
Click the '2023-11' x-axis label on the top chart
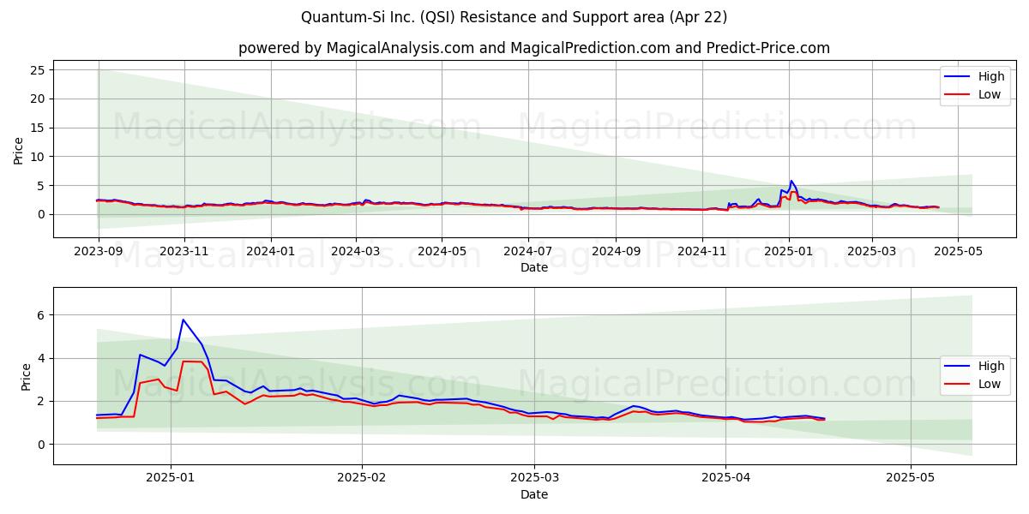pos(184,252)
